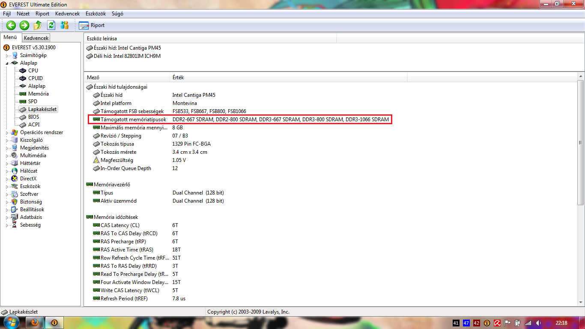
Task: Select EVEREST v5.30.1900 root node
Action: point(33,48)
